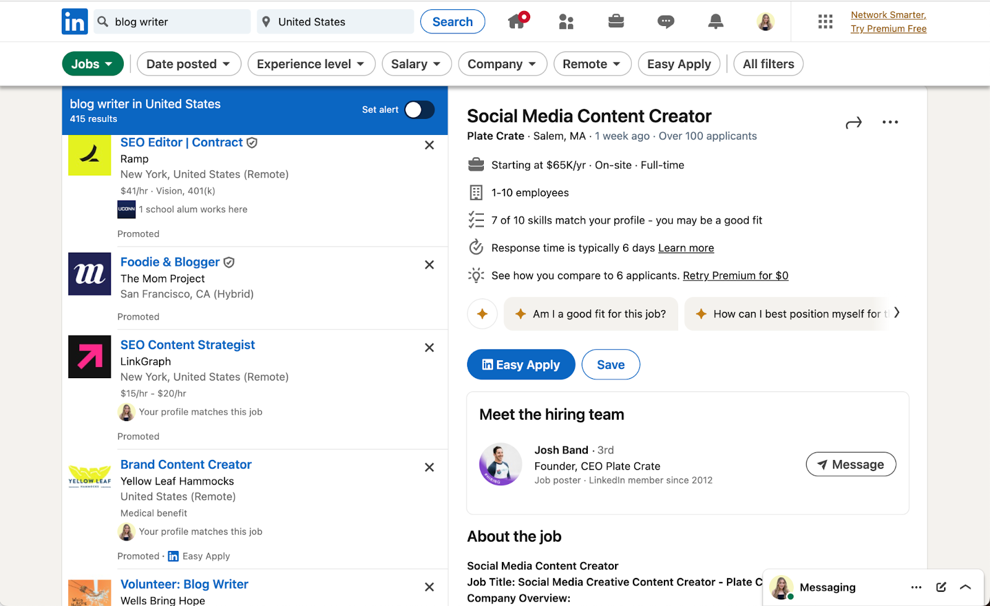Image resolution: width=990 pixels, height=606 pixels.
Task: Click '415 results' count text
Action: point(93,119)
